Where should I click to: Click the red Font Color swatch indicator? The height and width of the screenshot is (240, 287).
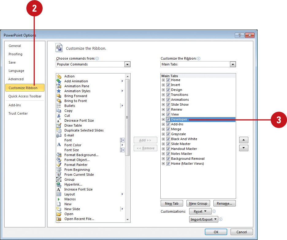[58, 146]
